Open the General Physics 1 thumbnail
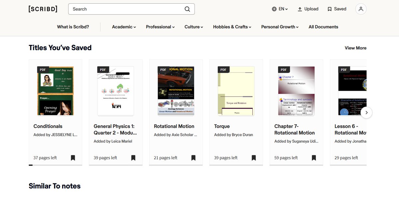The image size is (399, 197). click(x=115, y=91)
